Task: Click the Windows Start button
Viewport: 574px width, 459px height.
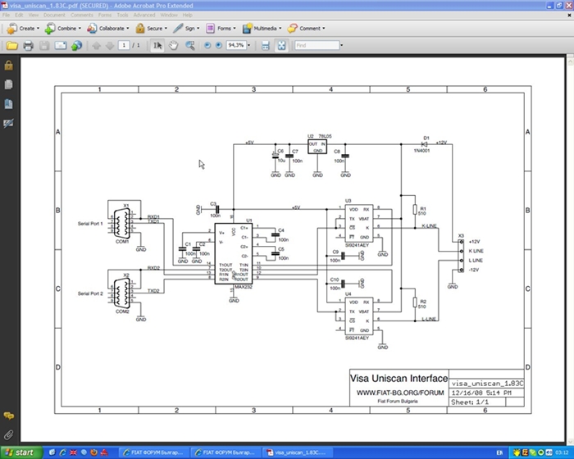Action: click(x=20, y=452)
